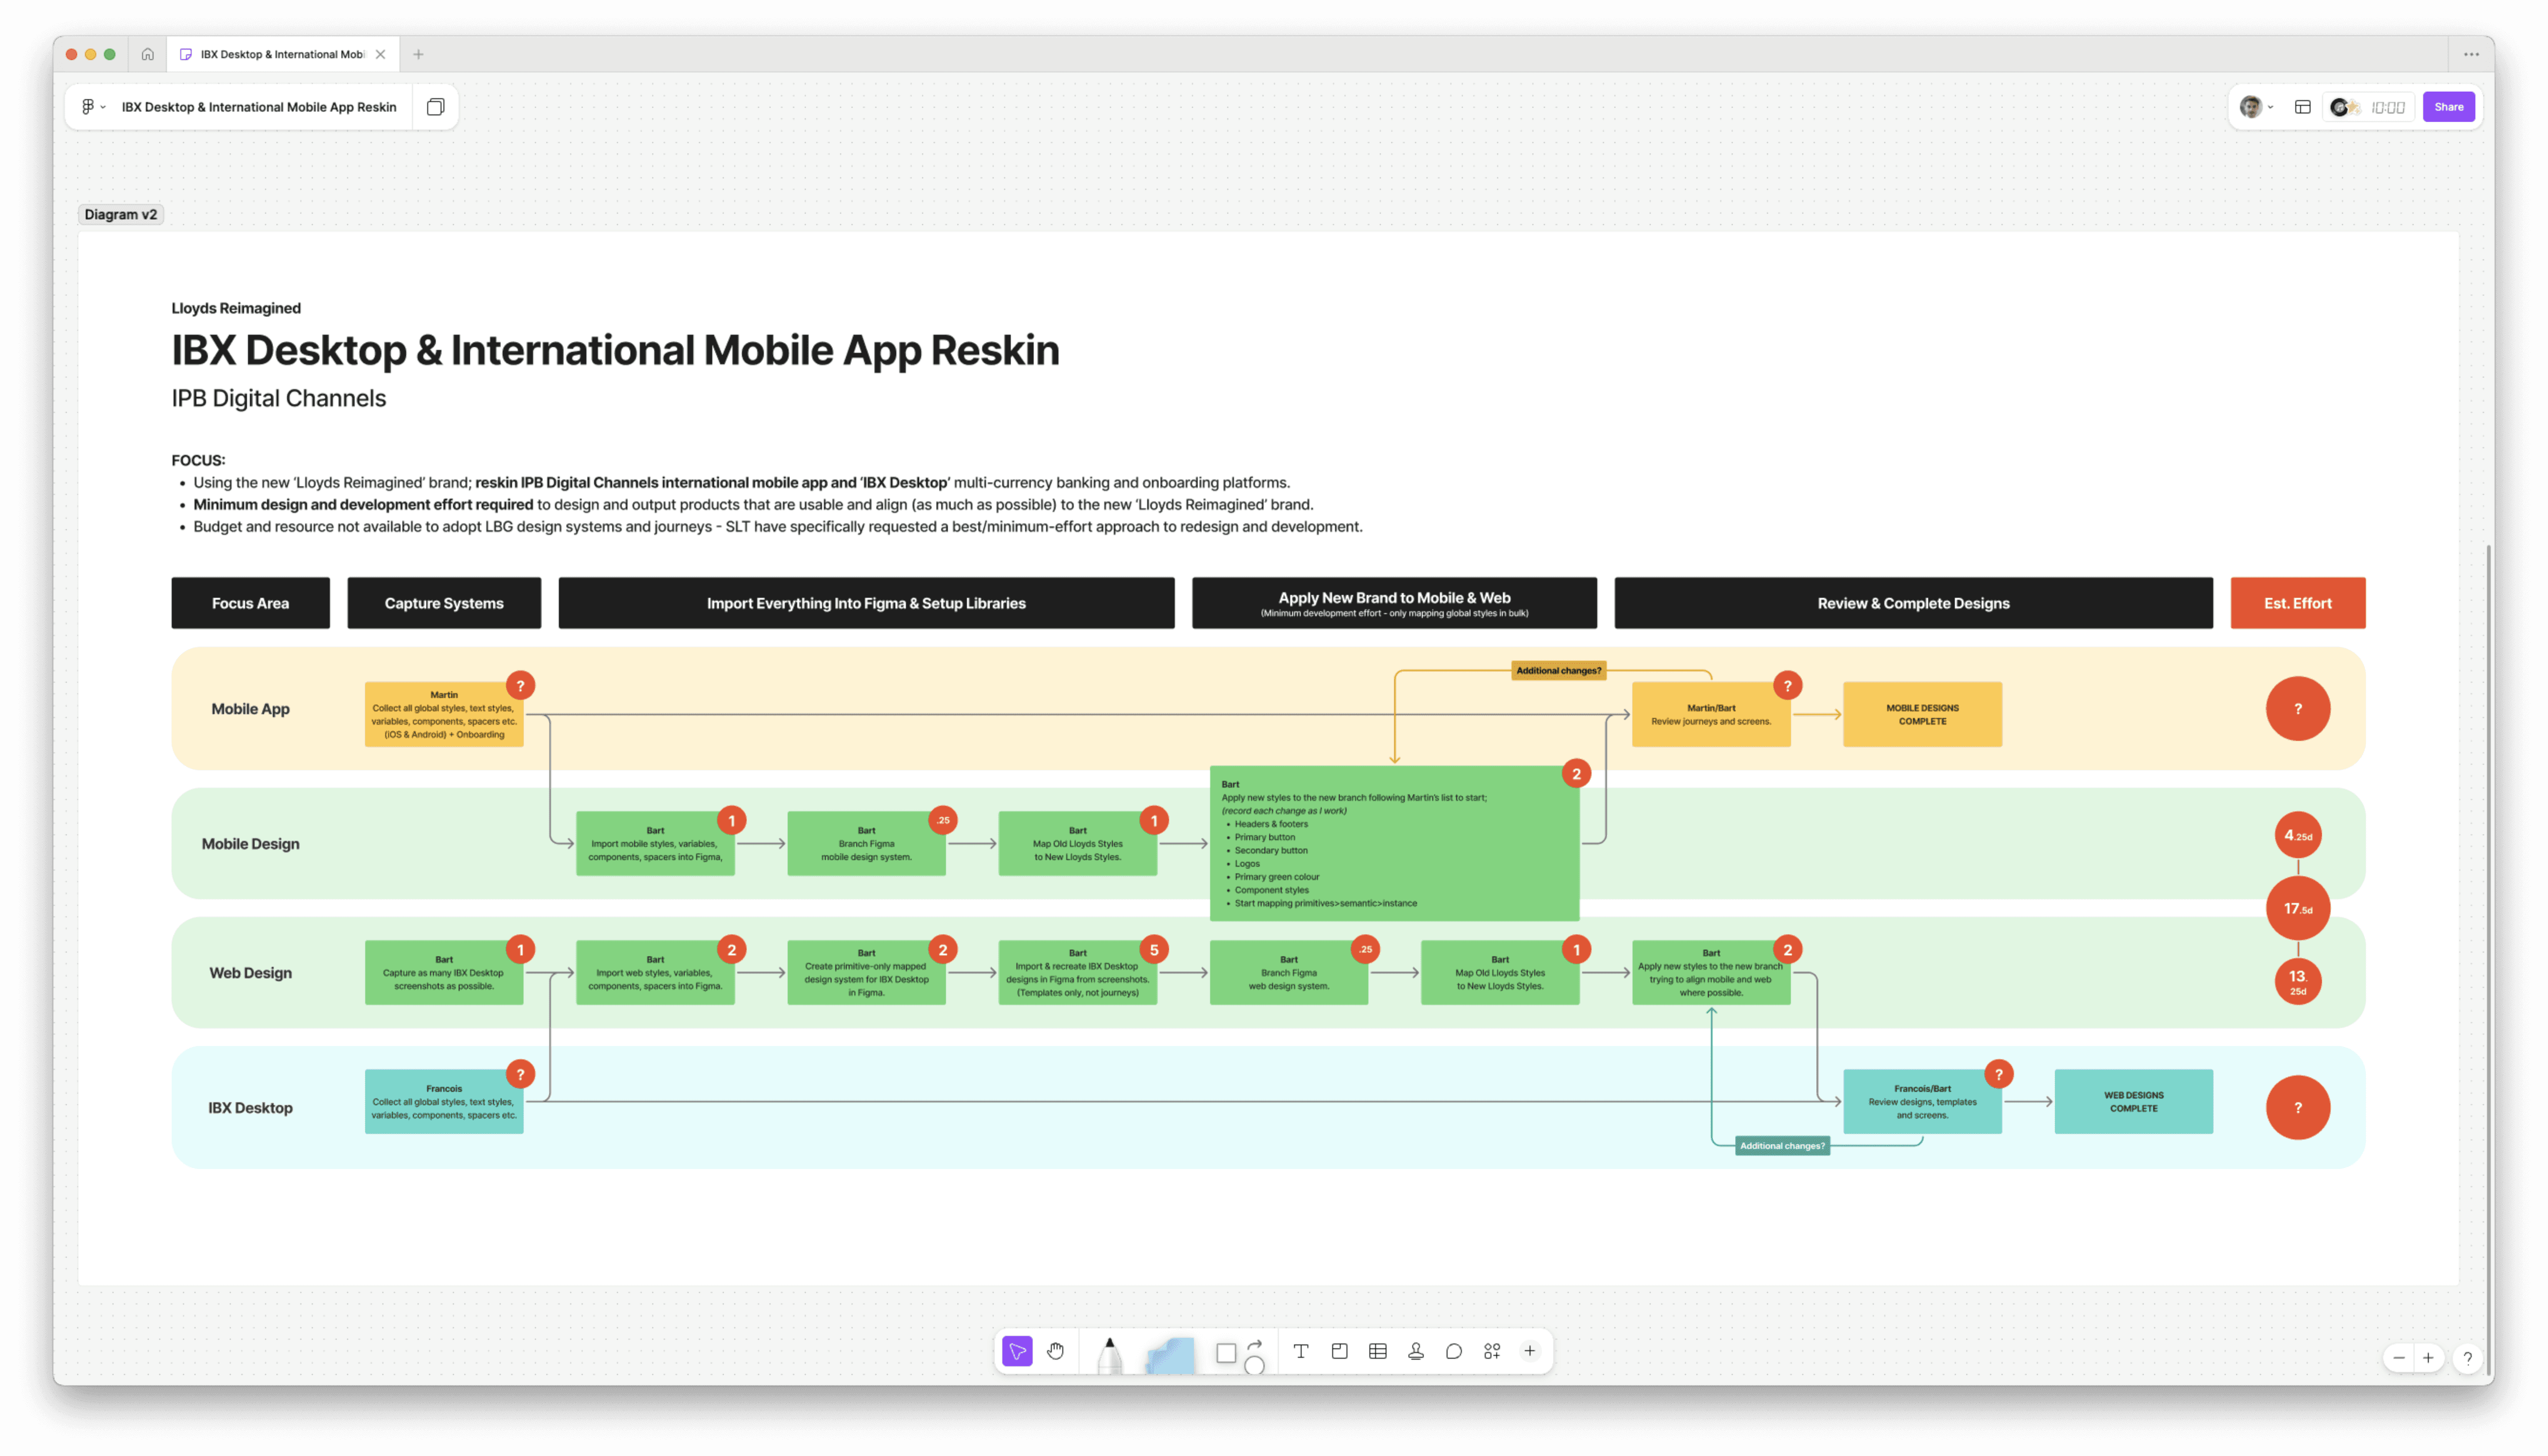The height and width of the screenshot is (1456, 2548).
Task: Click the zoom out minus button
Action: point(2399,1358)
